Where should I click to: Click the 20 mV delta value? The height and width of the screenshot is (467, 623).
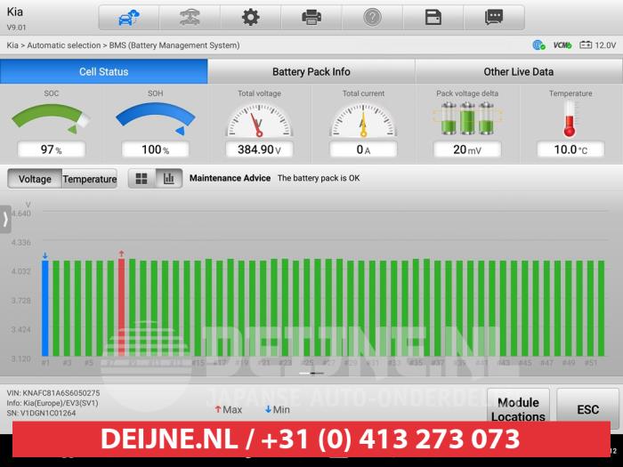[467, 149]
